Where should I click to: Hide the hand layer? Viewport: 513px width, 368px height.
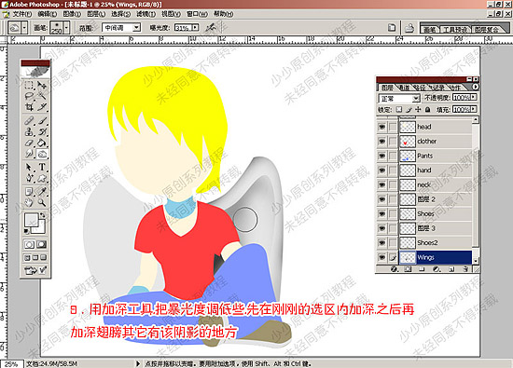381,170
